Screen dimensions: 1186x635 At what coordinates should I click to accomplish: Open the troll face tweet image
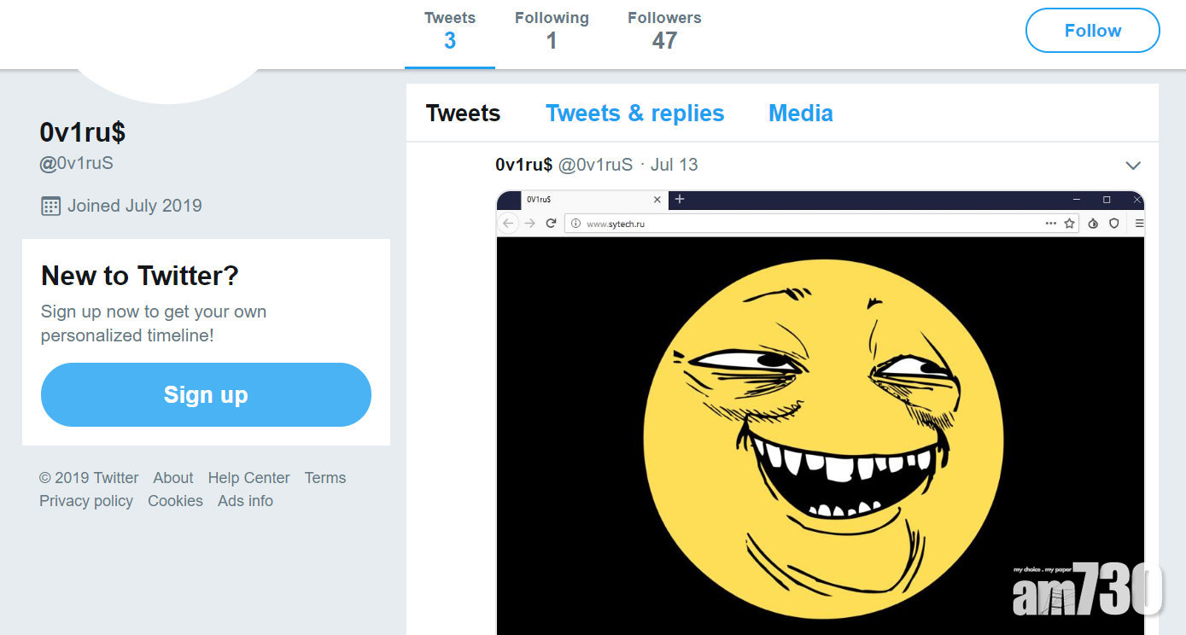click(x=820, y=427)
